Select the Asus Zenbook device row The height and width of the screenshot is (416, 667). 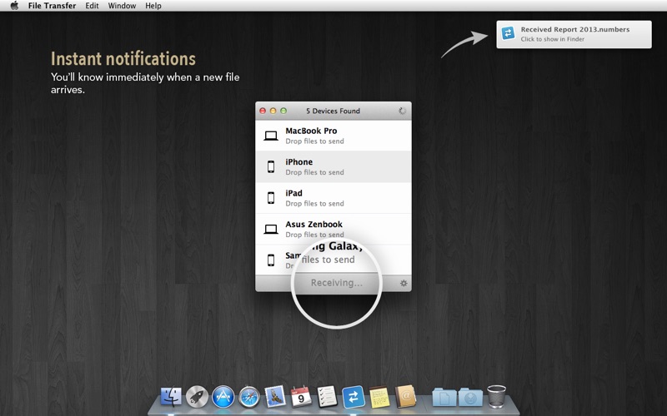[x=333, y=229]
